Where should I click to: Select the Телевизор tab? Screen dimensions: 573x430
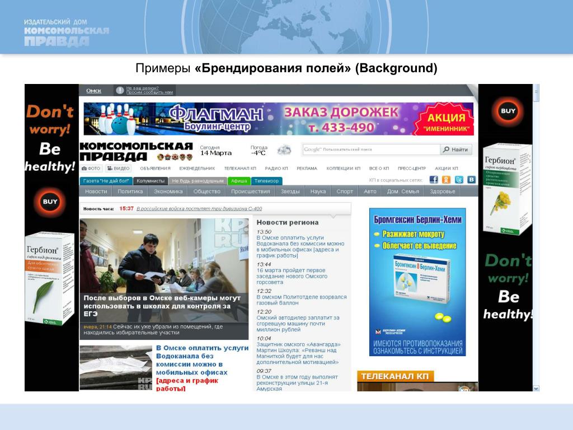coord(267,181)
